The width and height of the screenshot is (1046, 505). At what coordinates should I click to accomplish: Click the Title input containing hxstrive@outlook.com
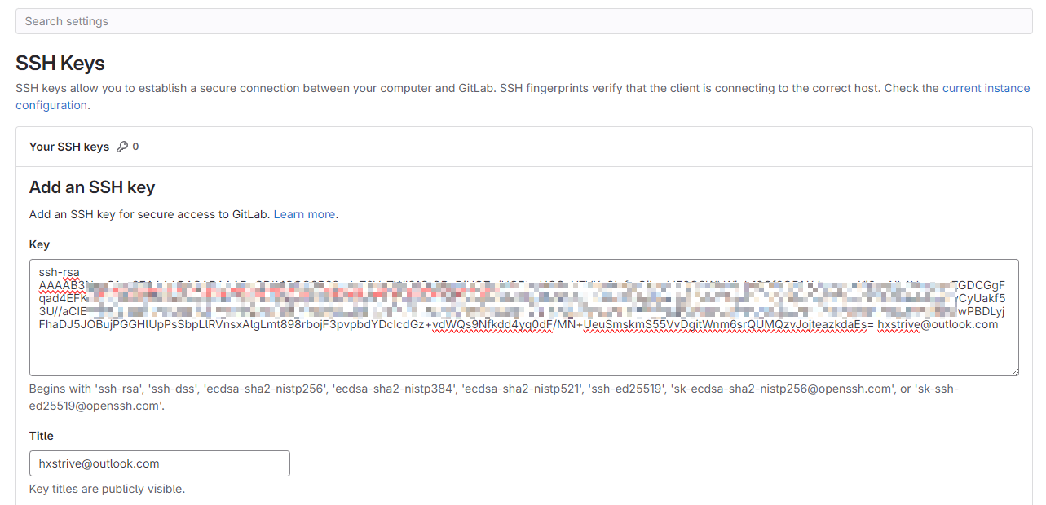click(160, 463)
